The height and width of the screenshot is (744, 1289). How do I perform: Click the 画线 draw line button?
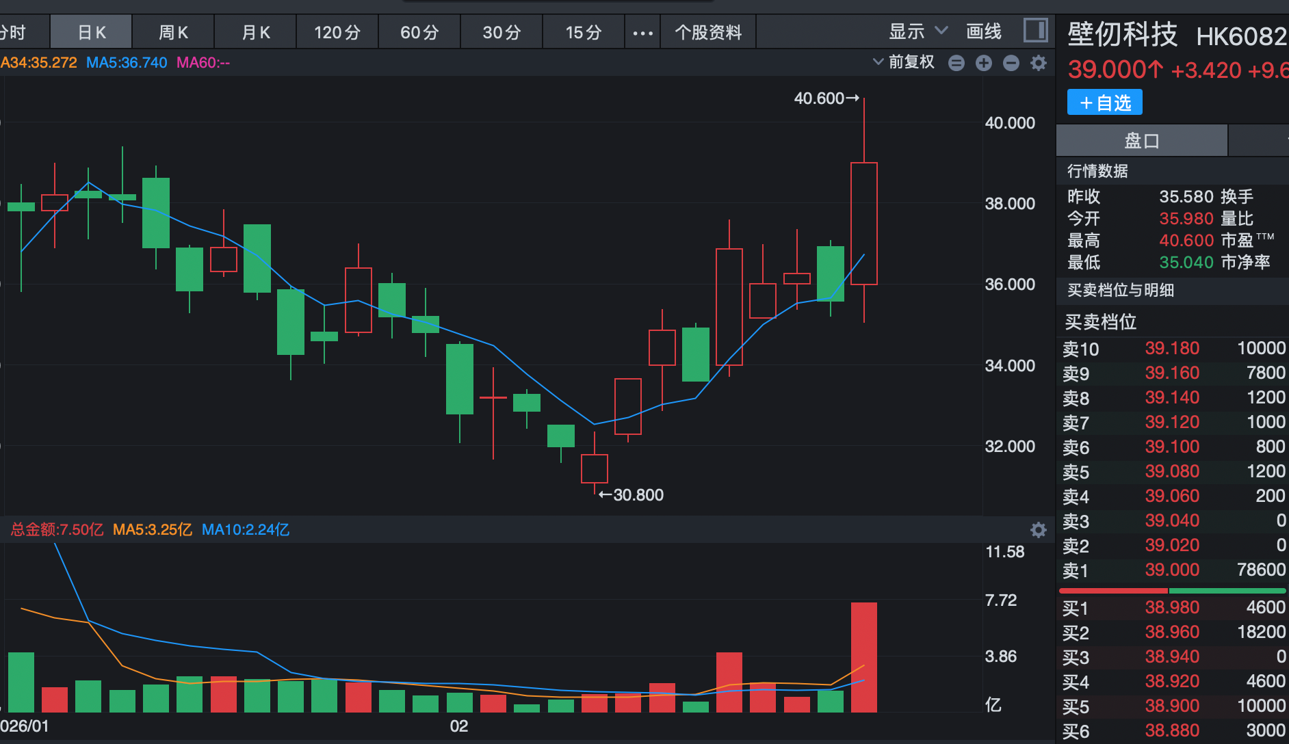983,31
